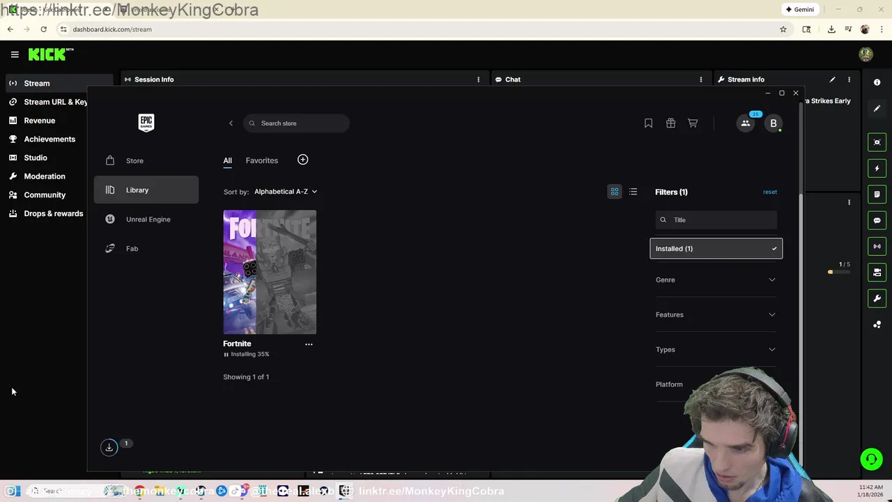Image resolution: width=892 pixels, height=502 pixels.
Task: Bookmark this page with star icon
Action: pyautogui.click(x=783, y=29)
